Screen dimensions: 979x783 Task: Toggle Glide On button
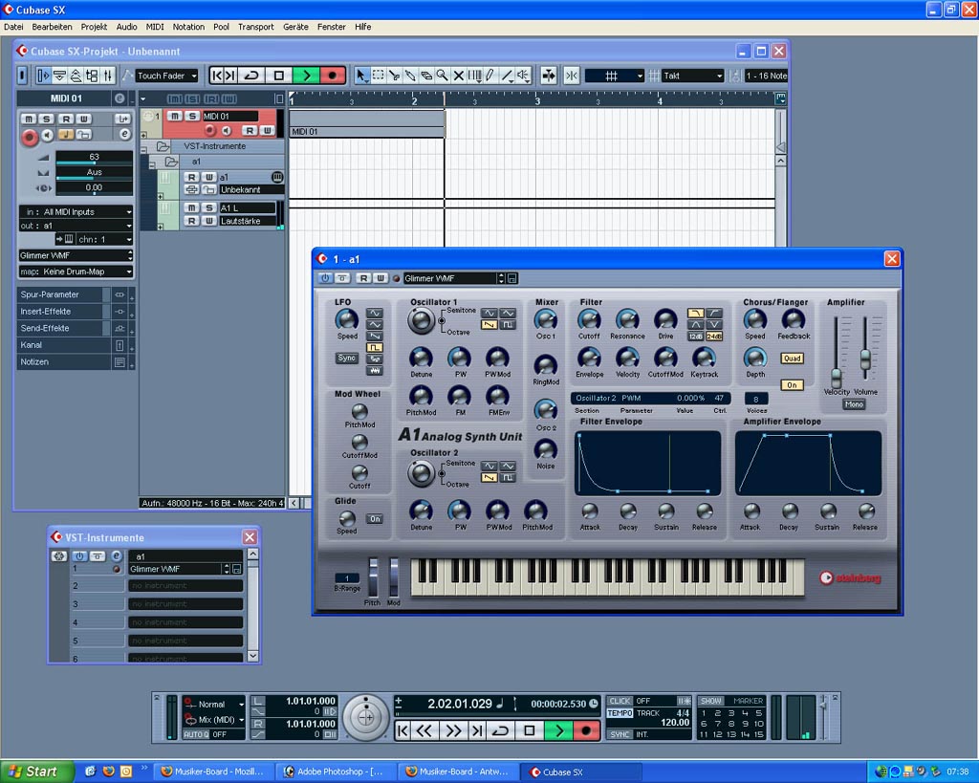[x=375, y=519]
